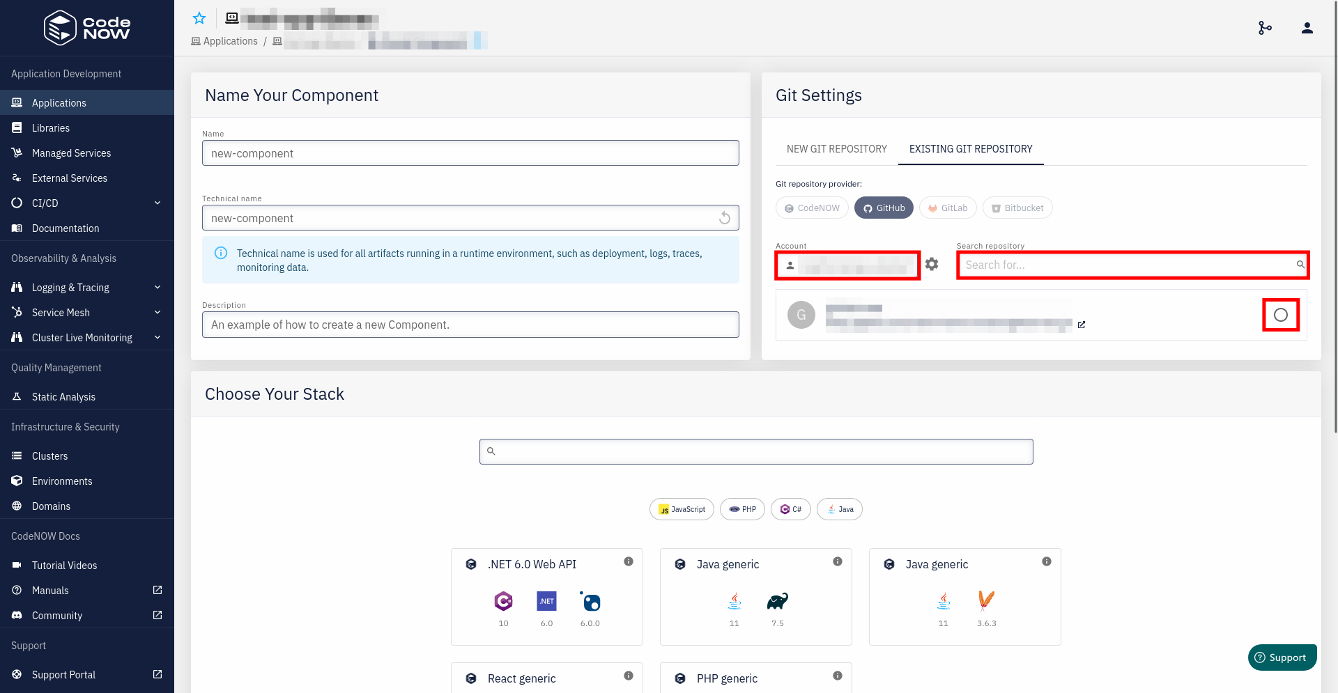Click the repository avatar G
Viewport: 1338px width, 693px height.
(x=801, y=315)
